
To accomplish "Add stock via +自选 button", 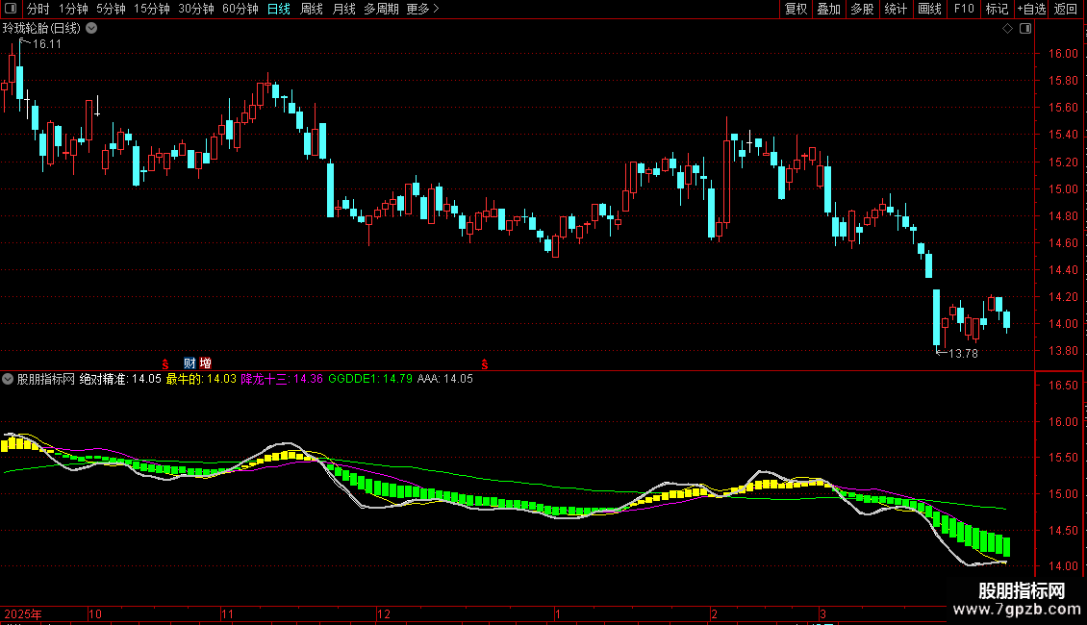I will point(1031,9).
